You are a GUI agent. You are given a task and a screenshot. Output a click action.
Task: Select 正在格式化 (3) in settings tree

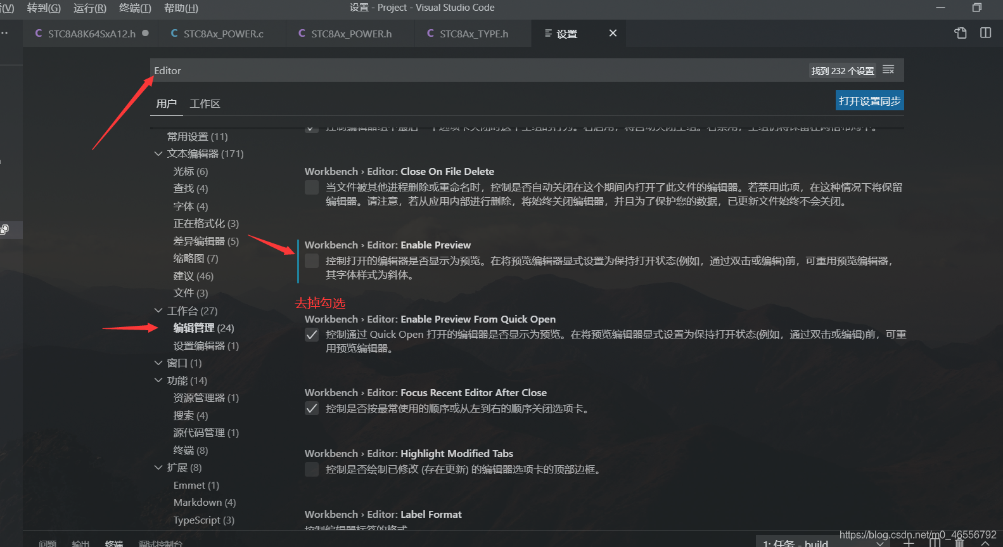click(207, 223)
